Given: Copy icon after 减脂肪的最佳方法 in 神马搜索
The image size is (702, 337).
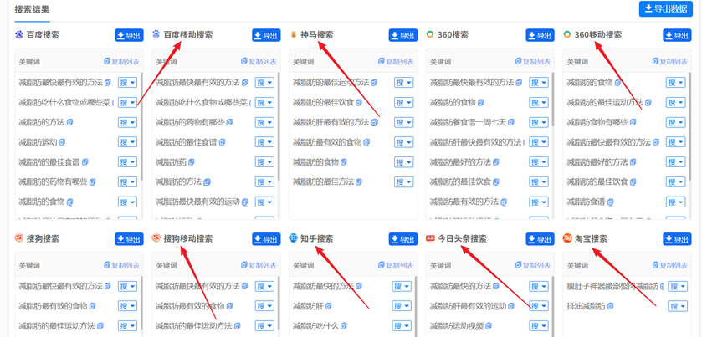Looking at the screenshot, I should (359, 181).
